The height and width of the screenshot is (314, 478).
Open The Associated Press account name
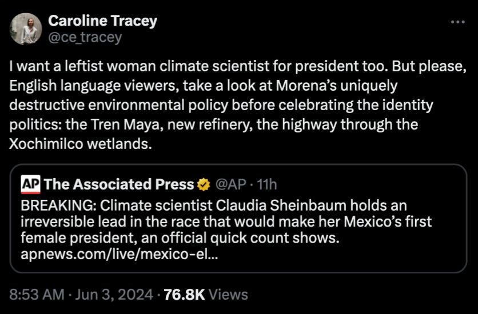coord(118,184)
